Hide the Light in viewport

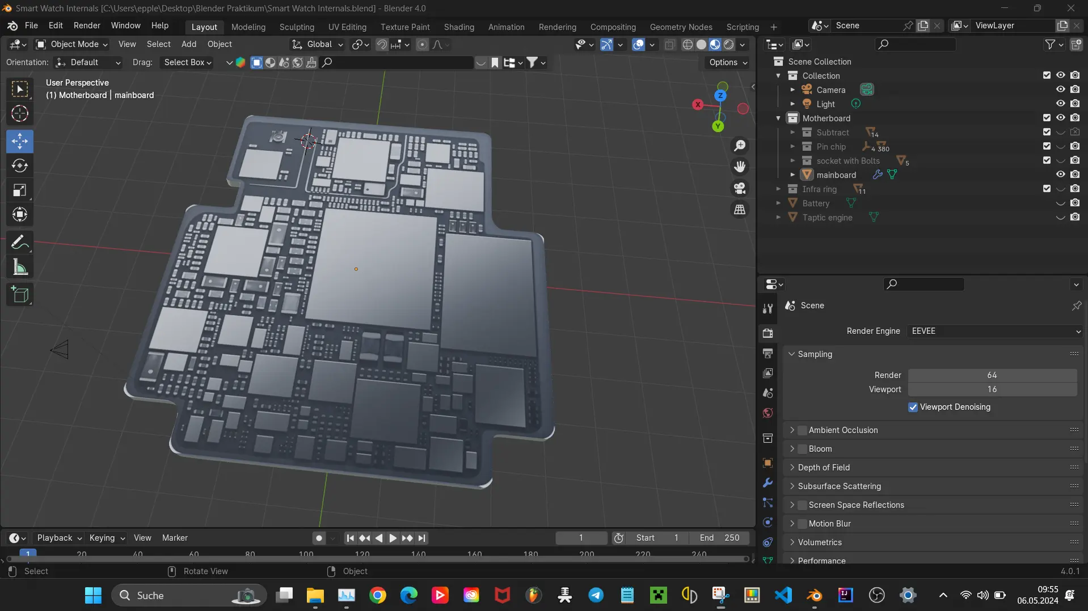(1060, 104)
